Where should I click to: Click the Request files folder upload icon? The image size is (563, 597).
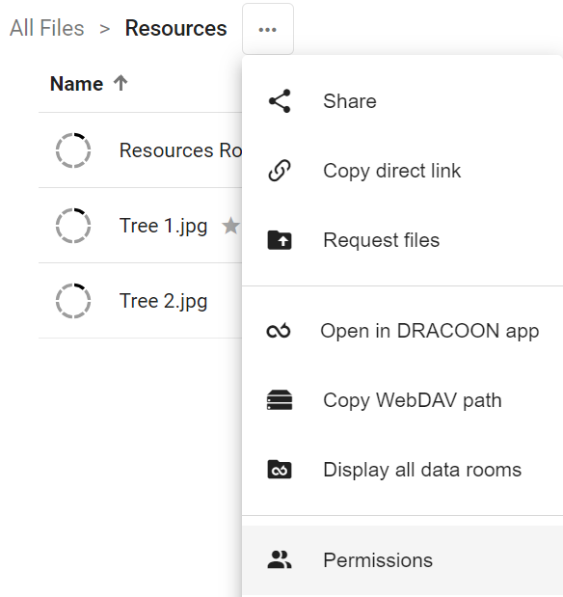tap(280, 240)
